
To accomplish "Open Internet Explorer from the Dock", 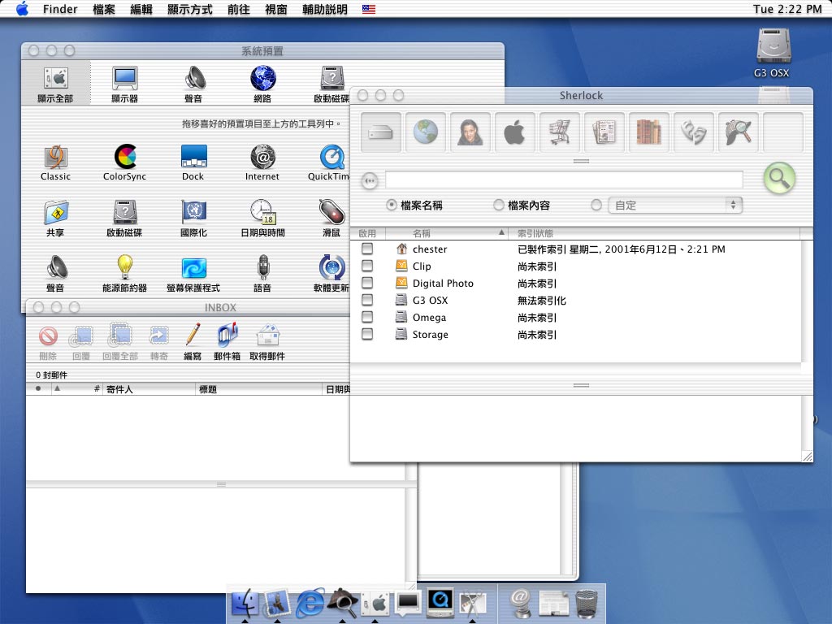I will tap(310, 602).
